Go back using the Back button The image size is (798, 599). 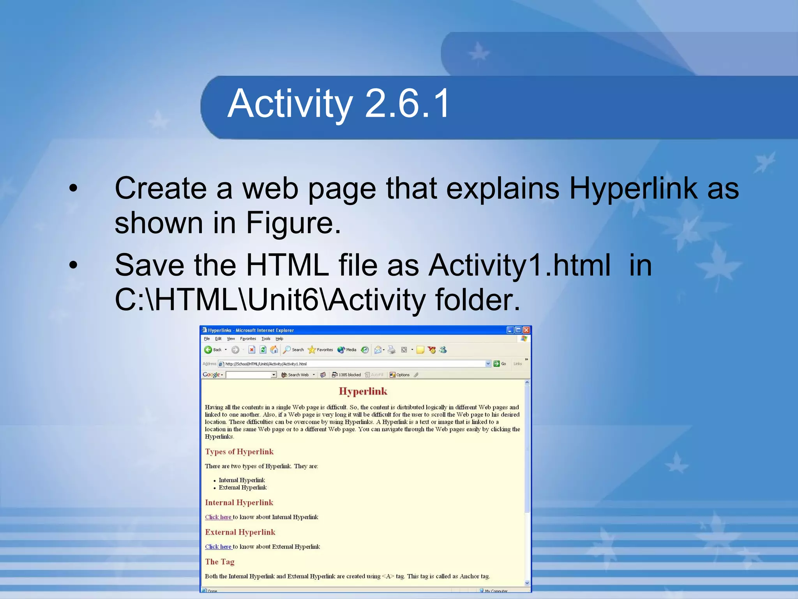pyautogui.click(x=213, y=350)
